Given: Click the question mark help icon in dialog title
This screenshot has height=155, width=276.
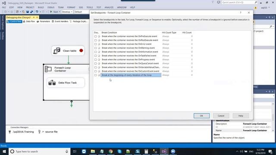Looking at the screenshot, I should pos(241,12).
